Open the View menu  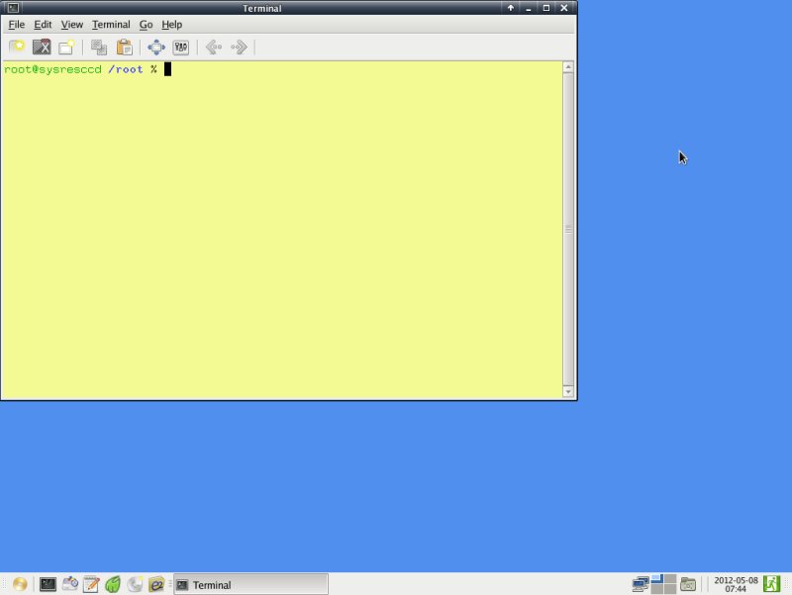coord(71,24)
